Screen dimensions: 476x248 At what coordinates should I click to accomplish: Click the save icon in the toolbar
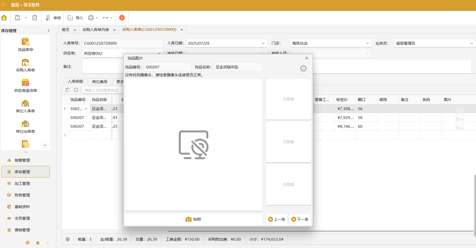17,18
